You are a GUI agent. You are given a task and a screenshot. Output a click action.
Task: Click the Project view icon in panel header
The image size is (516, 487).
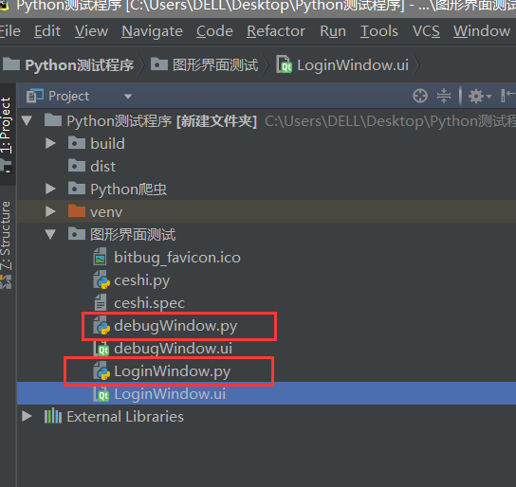click(x=34, y=96)
